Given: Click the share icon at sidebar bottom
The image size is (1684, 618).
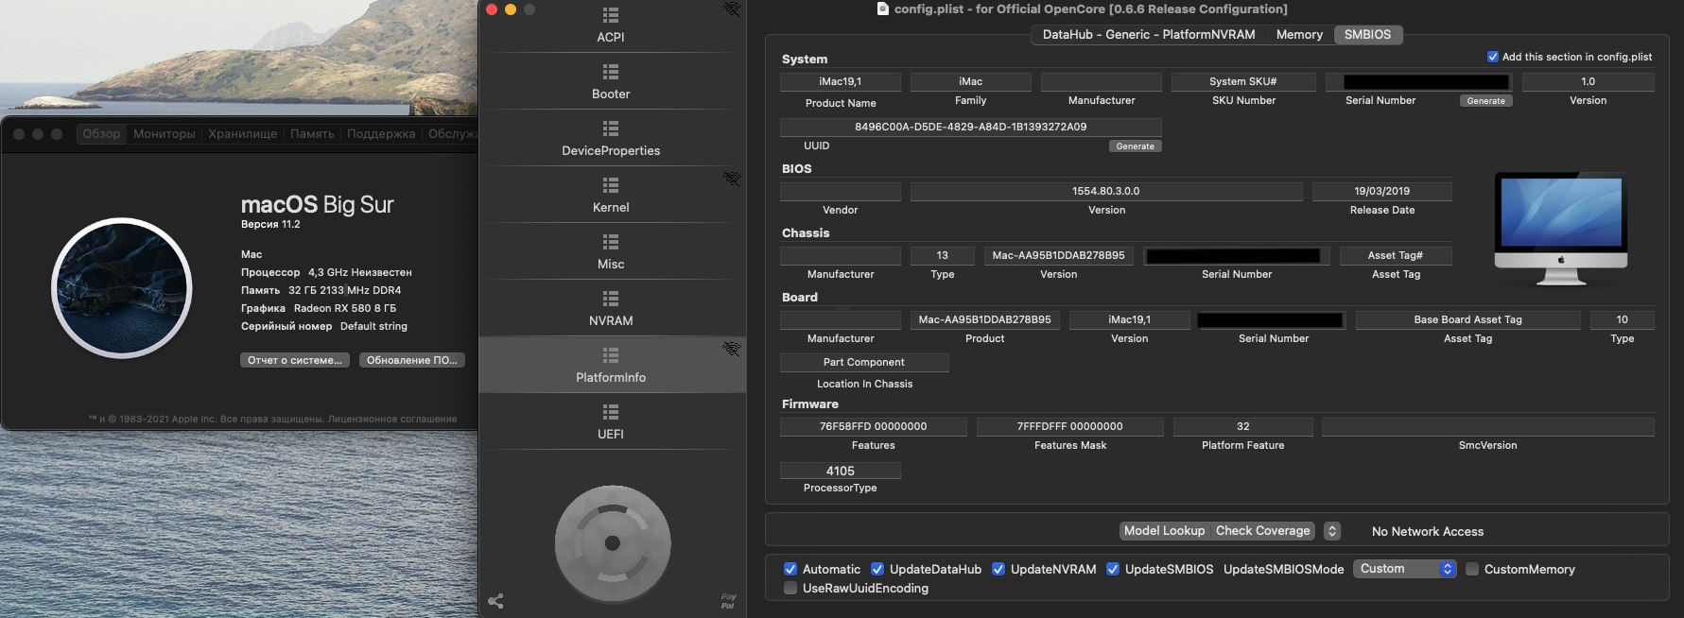Looking at the screenshot, I should (495, 600).
